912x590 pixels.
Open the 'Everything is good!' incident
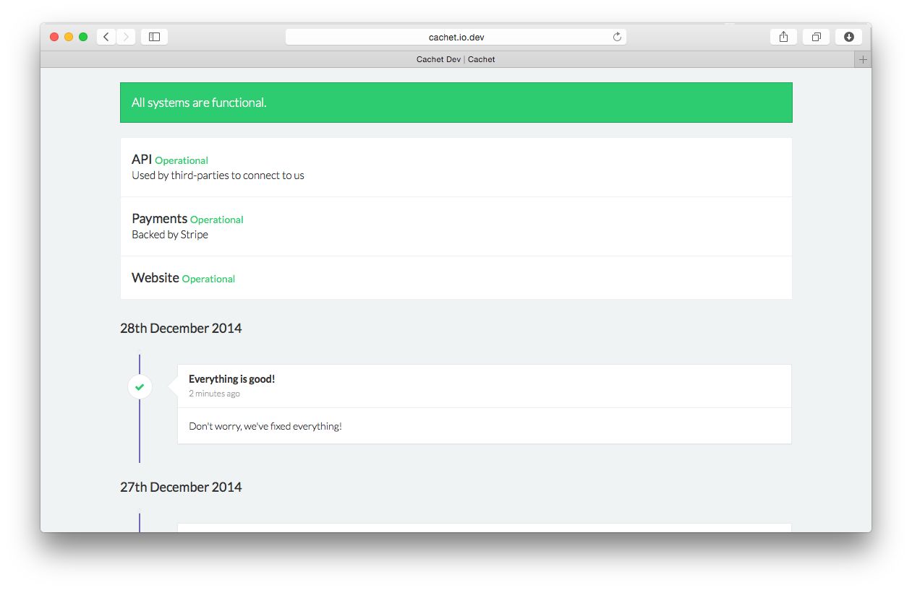click(231, 378)
